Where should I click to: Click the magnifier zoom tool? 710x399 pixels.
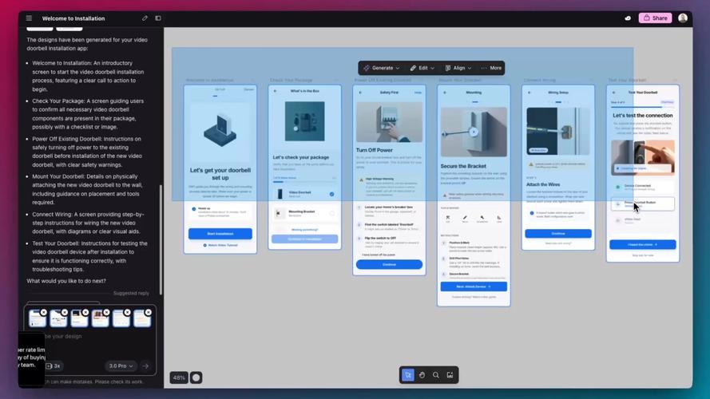coord(435,375)
